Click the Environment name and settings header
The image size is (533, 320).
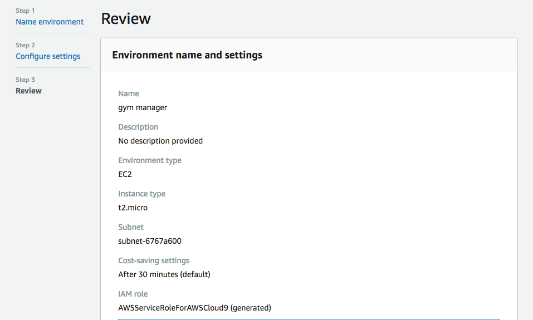pos(187,55)
